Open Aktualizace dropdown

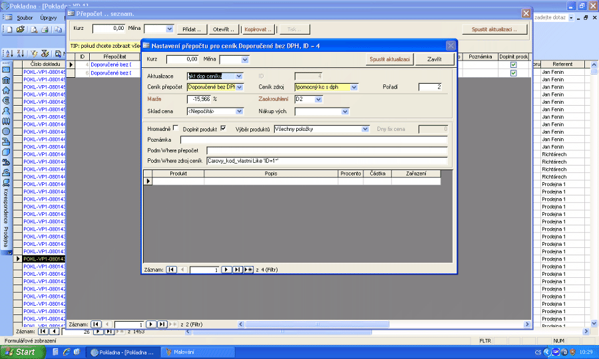click(239, 76)
